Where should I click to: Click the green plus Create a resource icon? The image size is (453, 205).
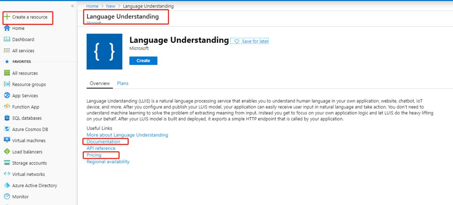tap(7, 17)
